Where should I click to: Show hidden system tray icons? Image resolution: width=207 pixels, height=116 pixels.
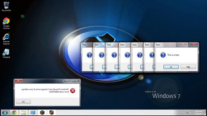(x=180, y=113)
